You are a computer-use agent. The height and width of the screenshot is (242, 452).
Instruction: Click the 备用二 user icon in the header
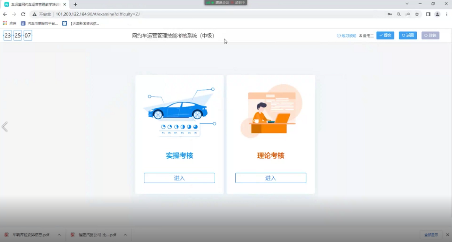coord(360,35)
